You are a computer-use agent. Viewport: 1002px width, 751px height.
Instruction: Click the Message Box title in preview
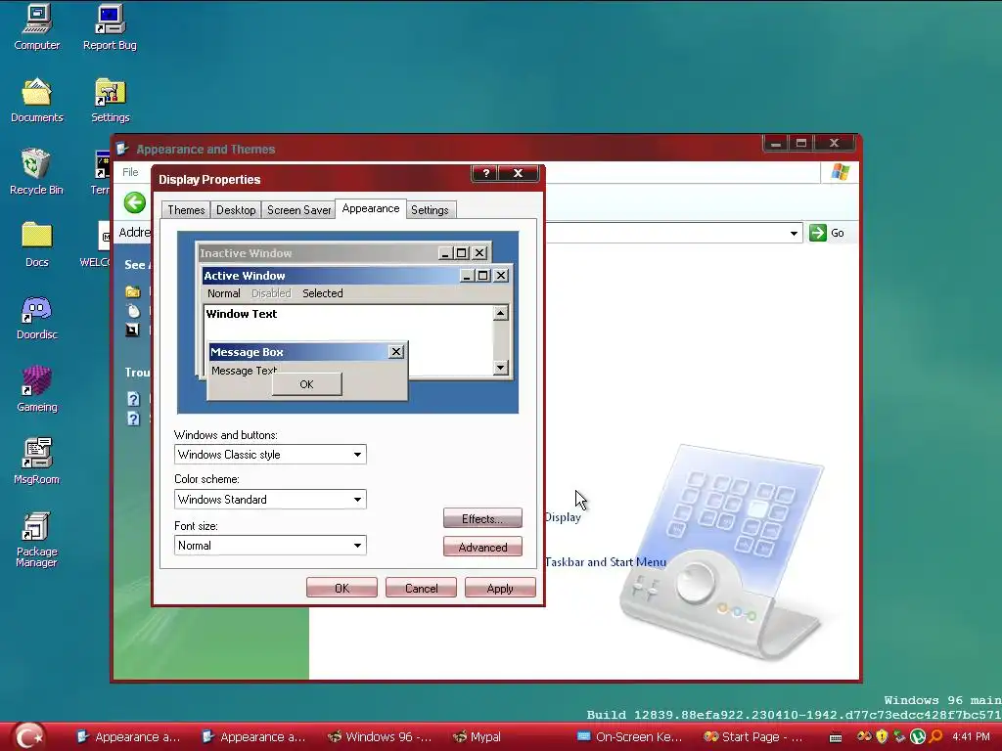[247, 352]
